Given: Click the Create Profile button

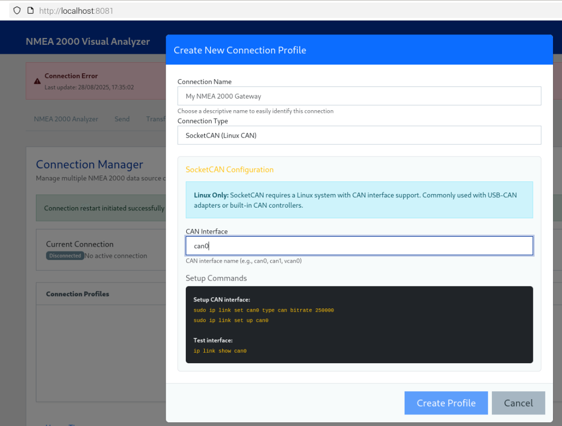Looking at the screenshot, I should 446,403.
